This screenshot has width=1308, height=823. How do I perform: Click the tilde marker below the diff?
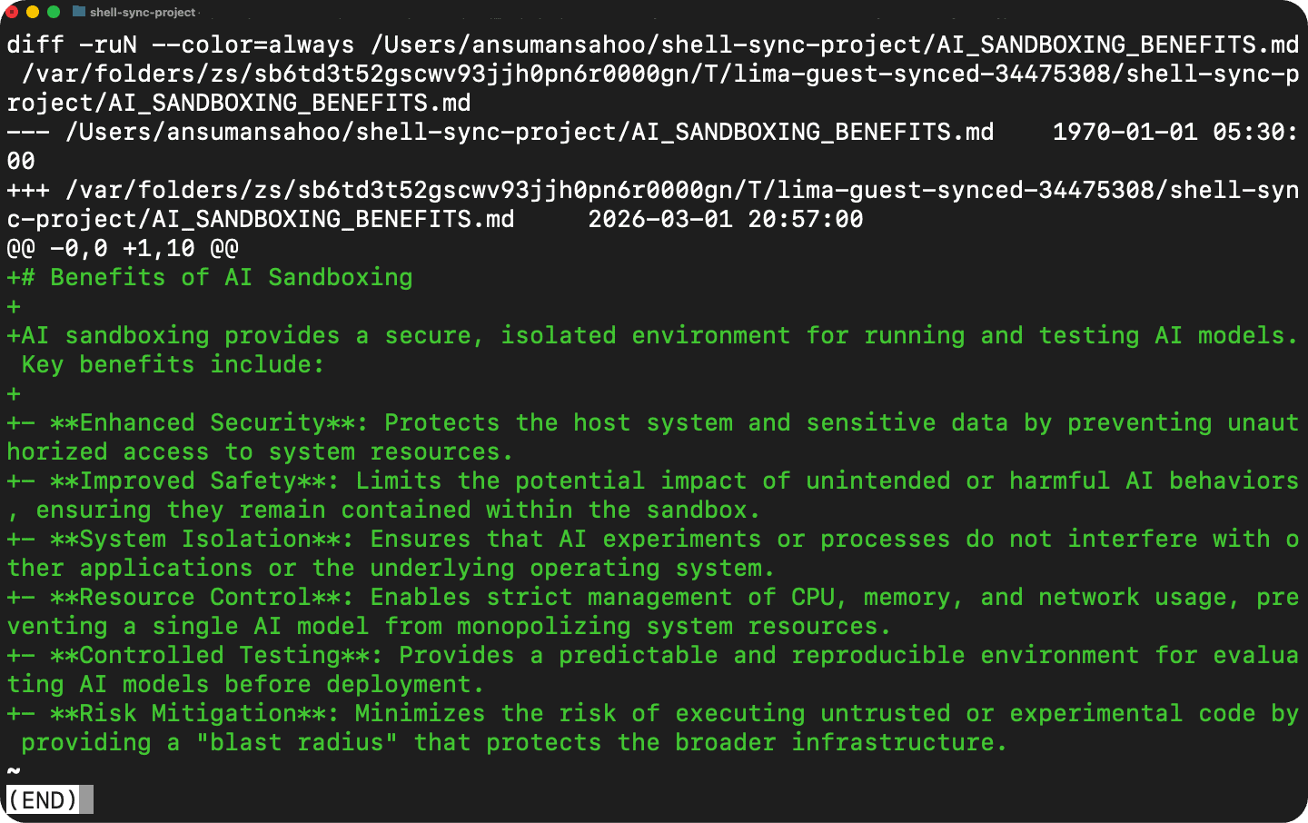[12, 770]
